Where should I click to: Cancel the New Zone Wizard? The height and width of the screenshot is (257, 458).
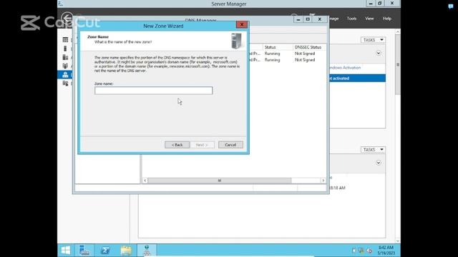(230, 145)
